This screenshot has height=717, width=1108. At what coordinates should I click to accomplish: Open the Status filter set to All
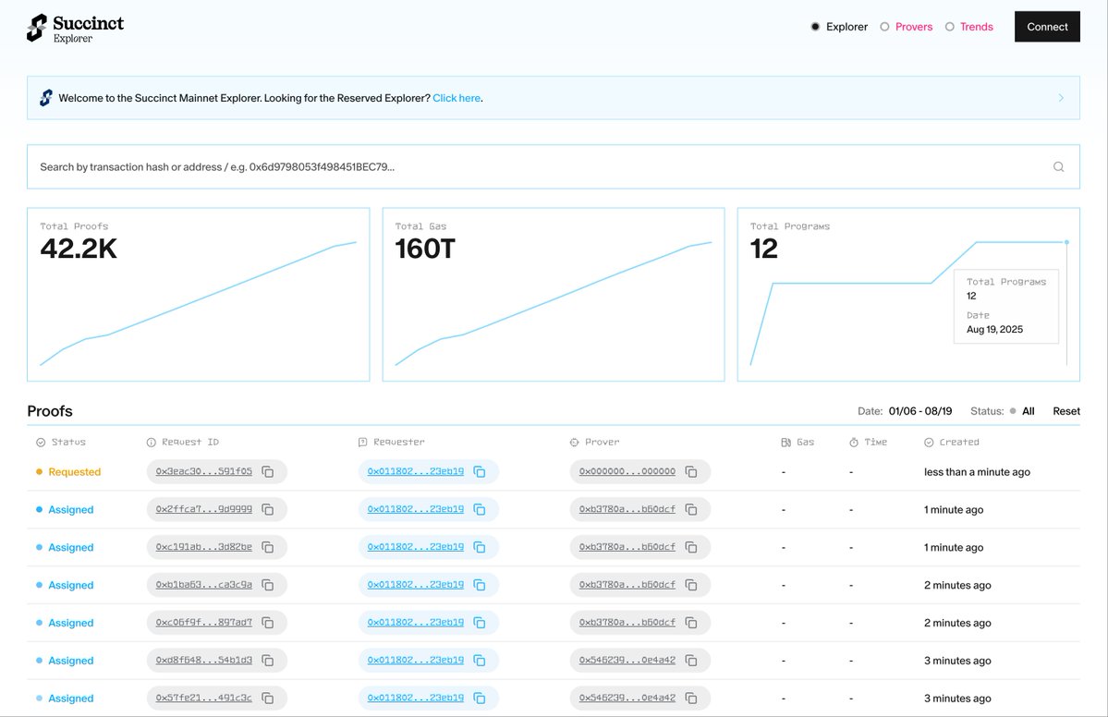point(1022,411)
